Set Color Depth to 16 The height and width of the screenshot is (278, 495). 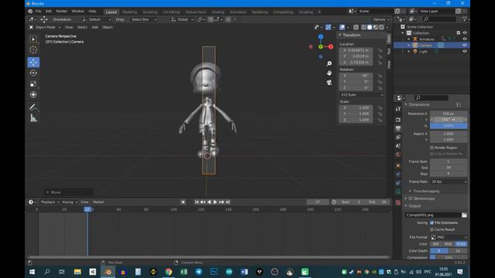click(x=458, y=251)
